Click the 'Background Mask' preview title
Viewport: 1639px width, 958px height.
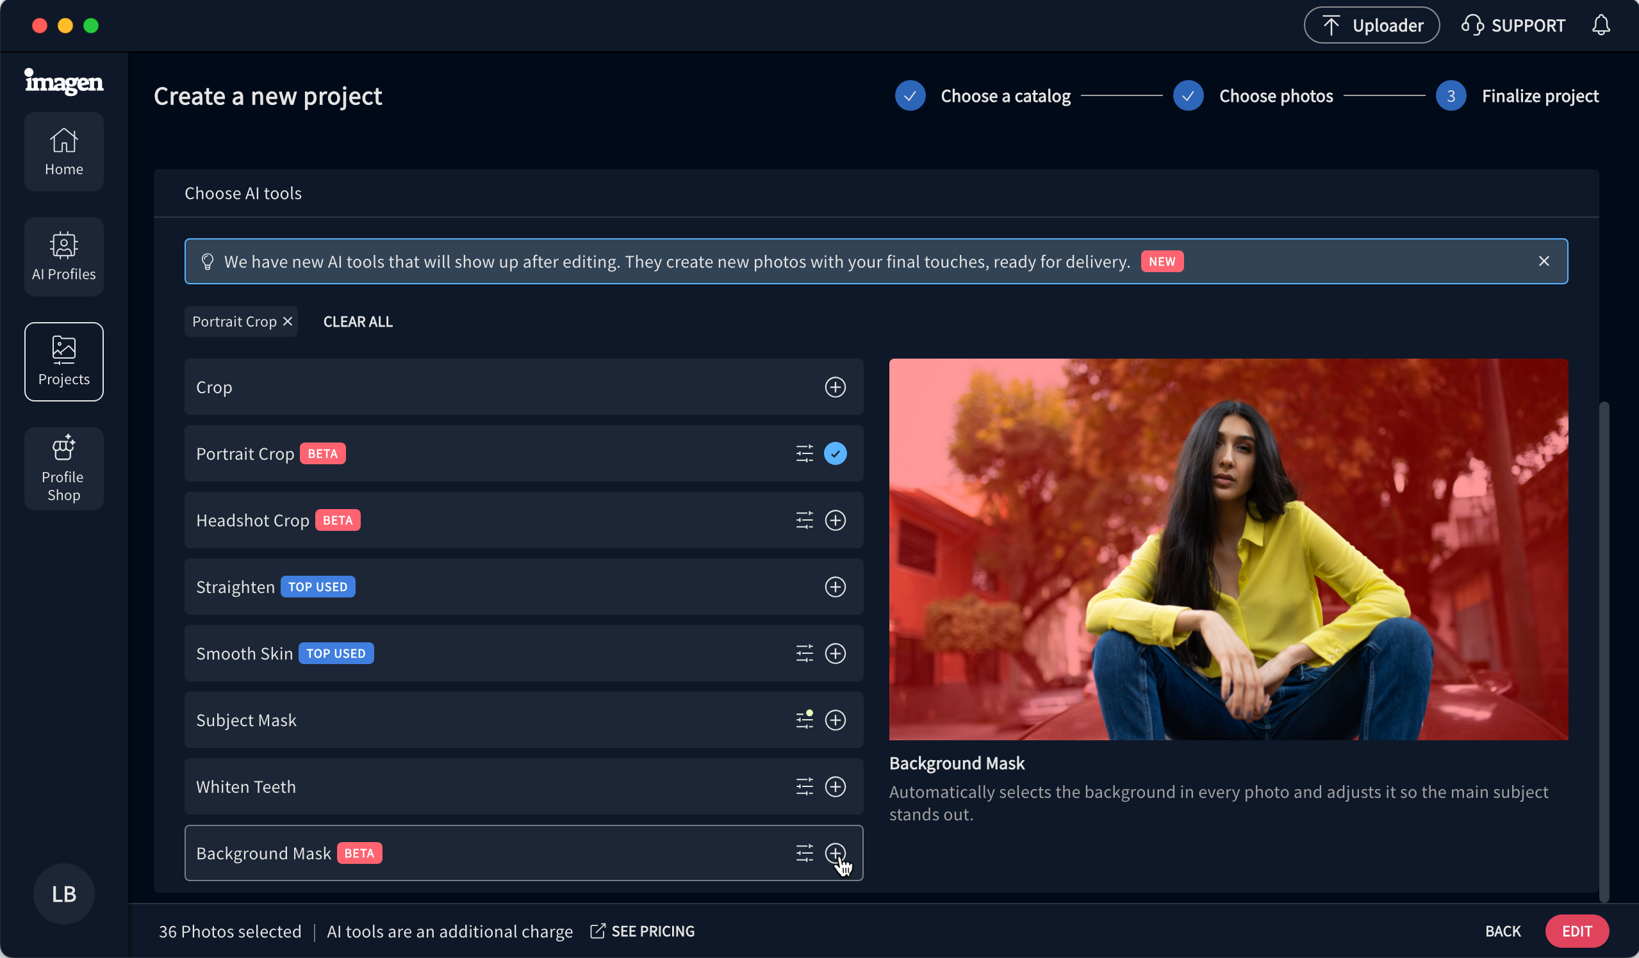(x=957, y=763)
